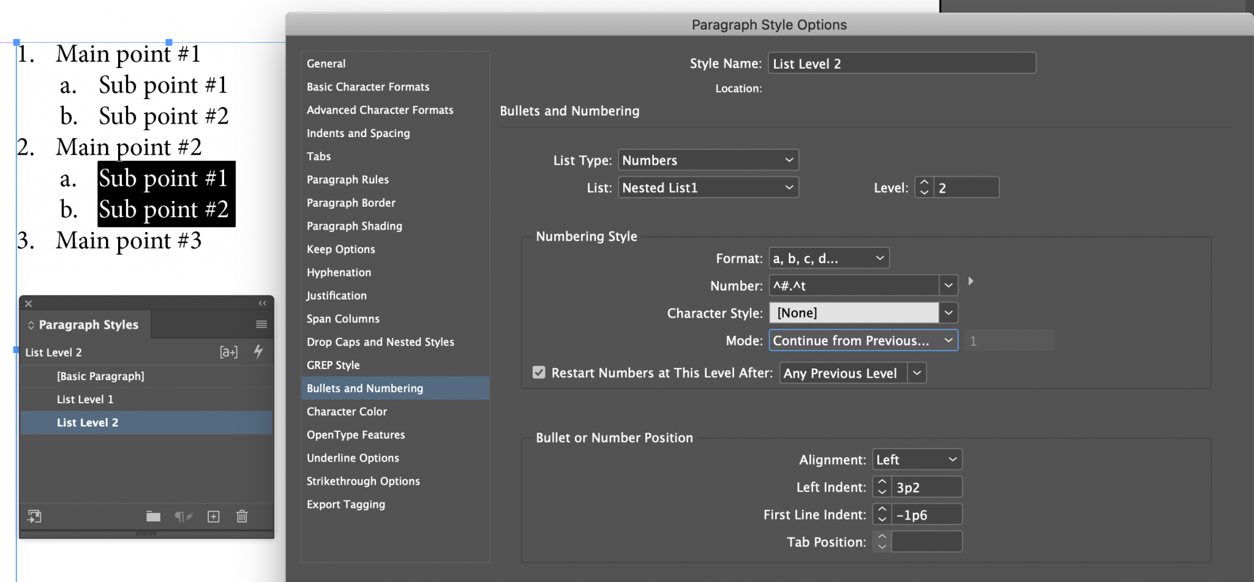The width and height of the screenshot is (1254, 582).
Task: Open the Paragraph Styles panel flyout menu icon
Action: 262,324
